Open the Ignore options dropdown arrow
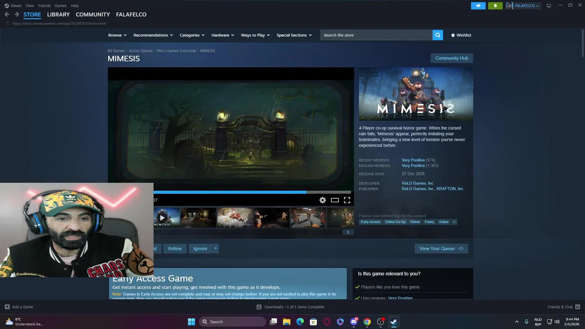585x329 pixels. (x=215, y=249)
